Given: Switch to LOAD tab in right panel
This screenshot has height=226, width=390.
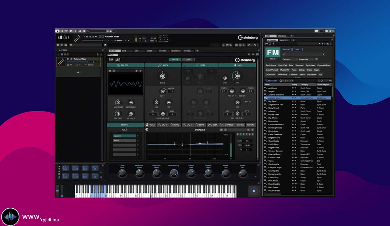Looking at the screenshot, I should (x=270, y=36).
